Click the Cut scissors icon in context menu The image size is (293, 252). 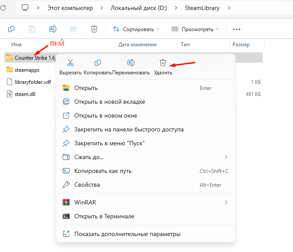pos(70,63)
